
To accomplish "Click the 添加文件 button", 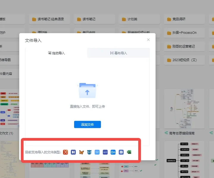I will (x=87, y=125).
